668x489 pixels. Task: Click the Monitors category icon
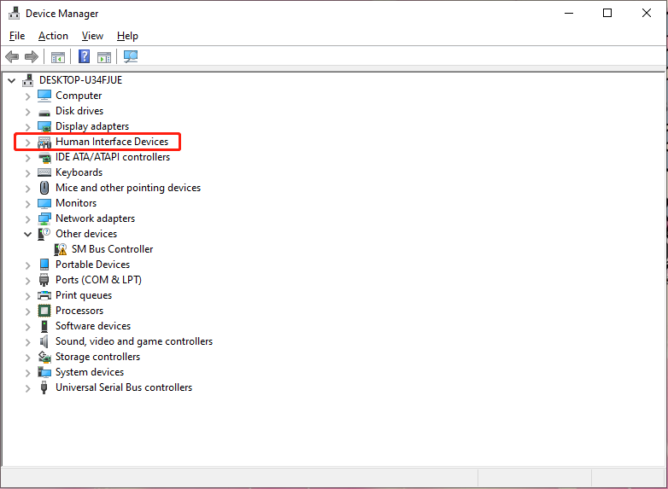pos(44,203)
